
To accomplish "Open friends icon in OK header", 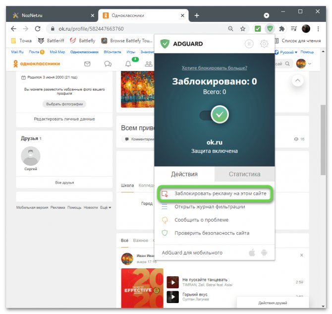I will click(149, 63).
